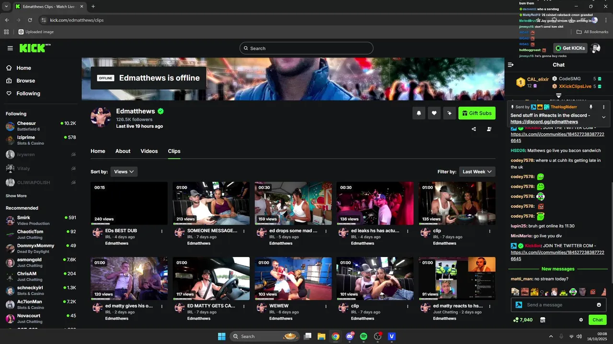Click the Gift Subs button
Viewport: 613px width, 344px height.
tap(477, 113)
